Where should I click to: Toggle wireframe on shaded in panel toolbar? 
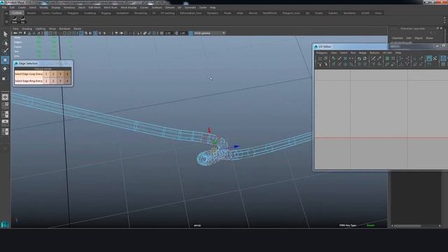[x=95, y=33]
